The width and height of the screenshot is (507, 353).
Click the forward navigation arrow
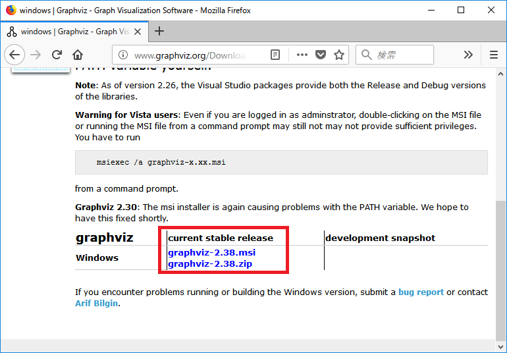click(36, 55)
